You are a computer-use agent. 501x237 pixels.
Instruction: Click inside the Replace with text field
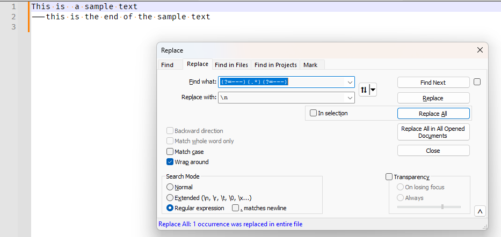[282, 98]
